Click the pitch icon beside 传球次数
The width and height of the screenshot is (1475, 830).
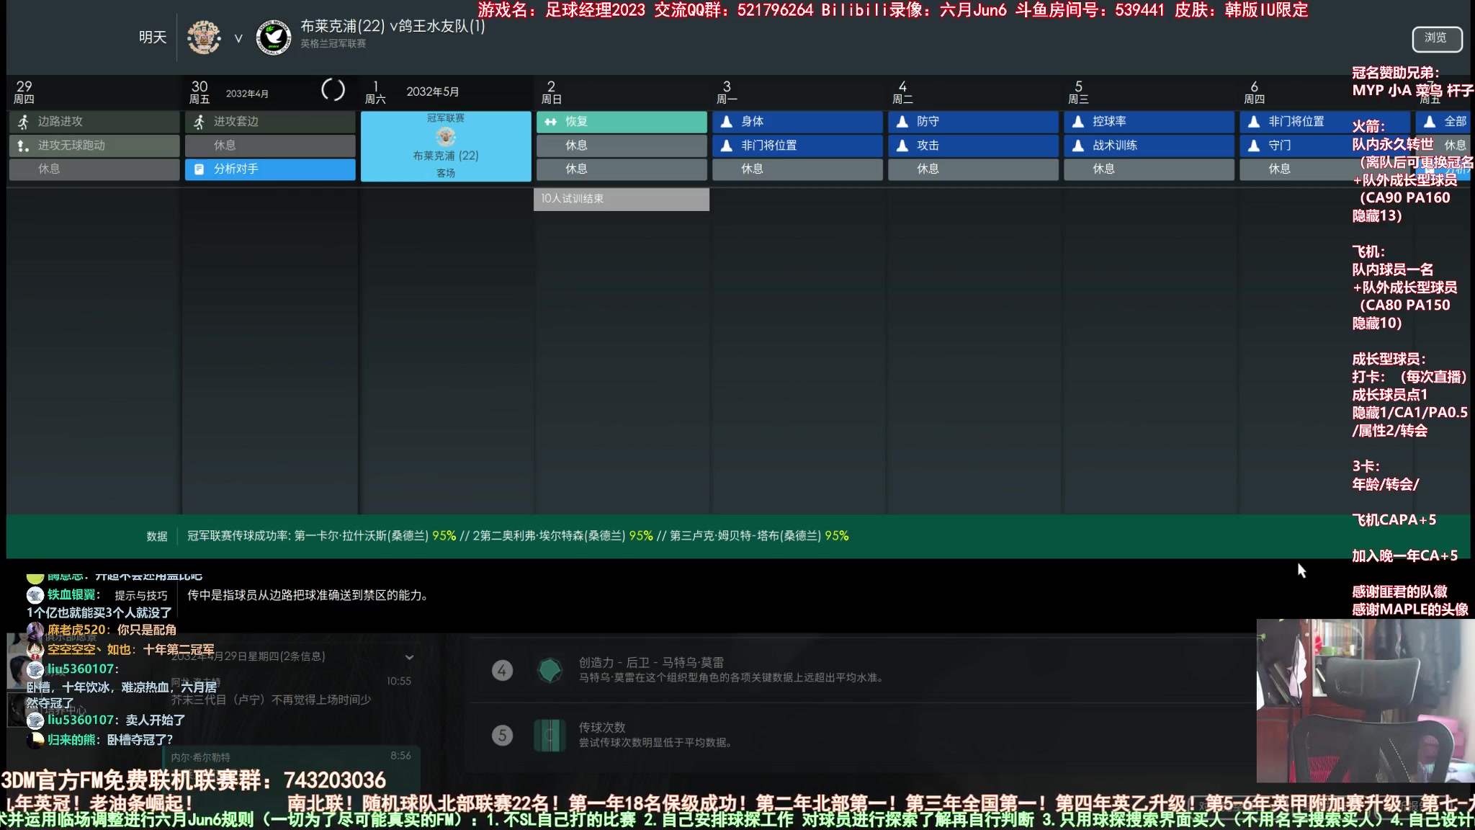tap(550, 736)
